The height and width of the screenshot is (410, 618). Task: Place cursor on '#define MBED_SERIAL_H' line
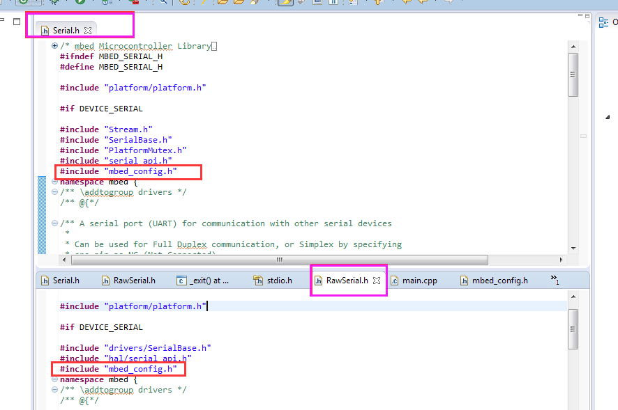pos(111,67)
